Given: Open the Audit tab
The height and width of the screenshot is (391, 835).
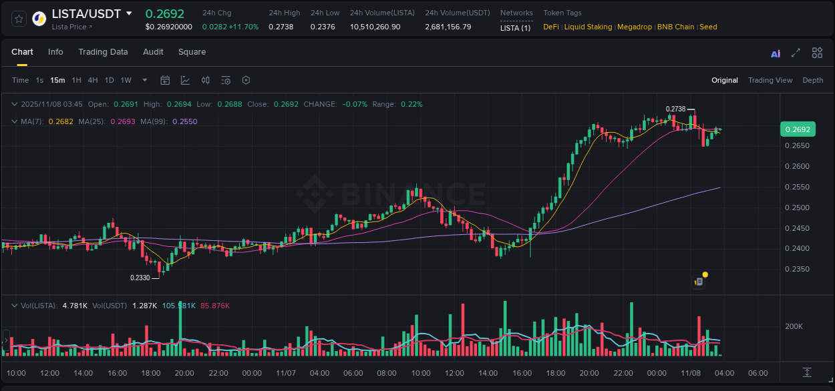Looking at the screenshot, I should click(x=153, y=51).
